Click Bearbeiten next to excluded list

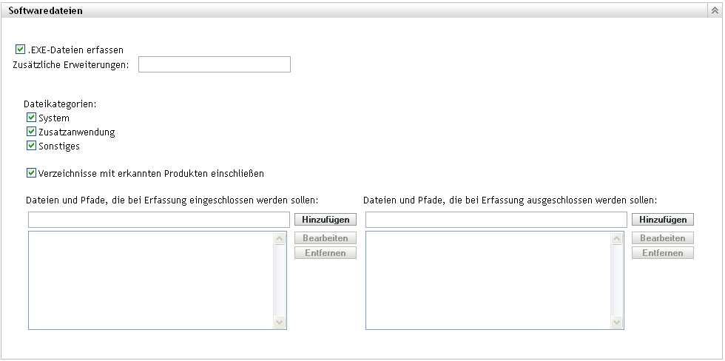(x=663, y=238)
